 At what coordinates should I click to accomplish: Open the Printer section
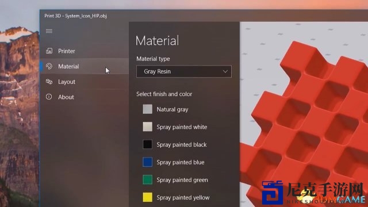[x=85, y=51]
